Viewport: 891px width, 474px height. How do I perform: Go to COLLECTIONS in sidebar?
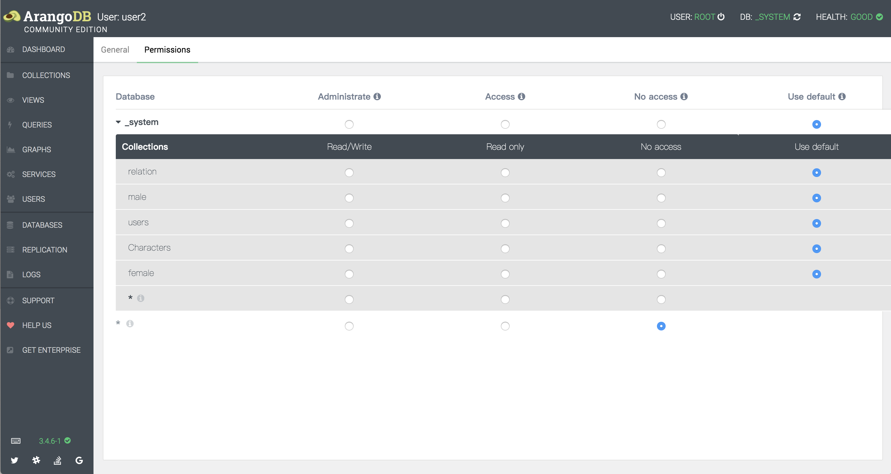tap(46, 75)
